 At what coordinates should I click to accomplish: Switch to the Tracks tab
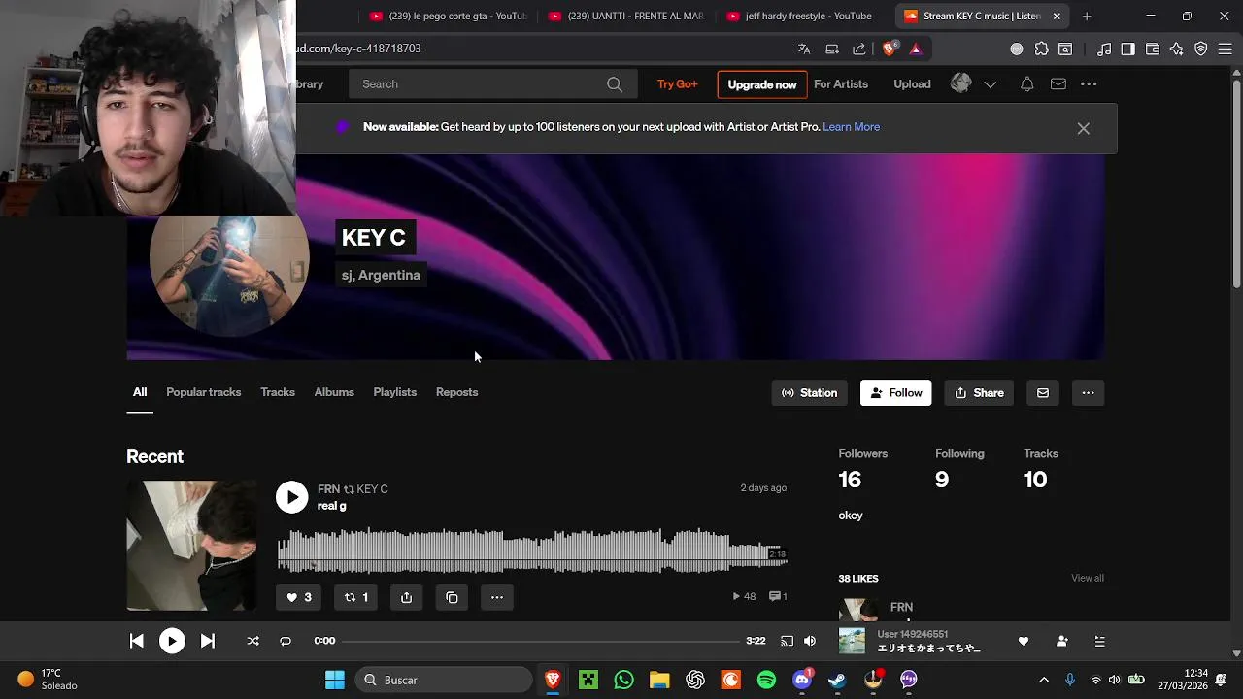(278, 392)
